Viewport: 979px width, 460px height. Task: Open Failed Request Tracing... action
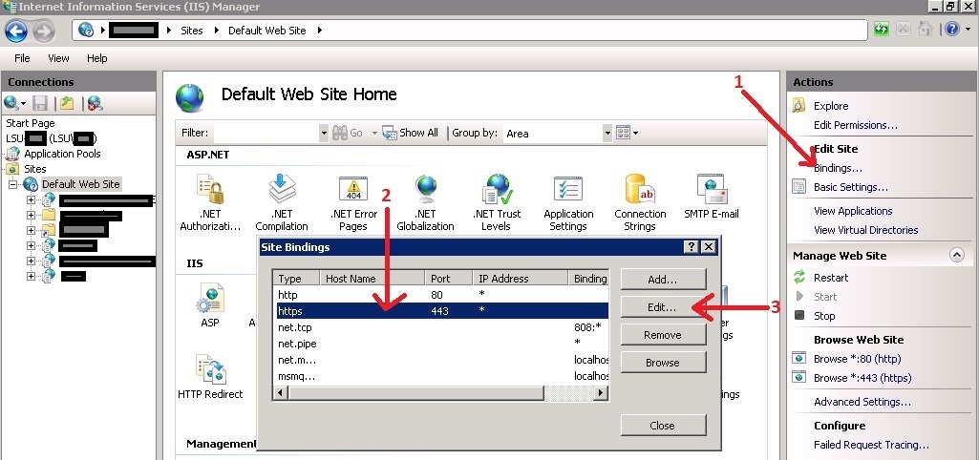click(x=871, y=445)
